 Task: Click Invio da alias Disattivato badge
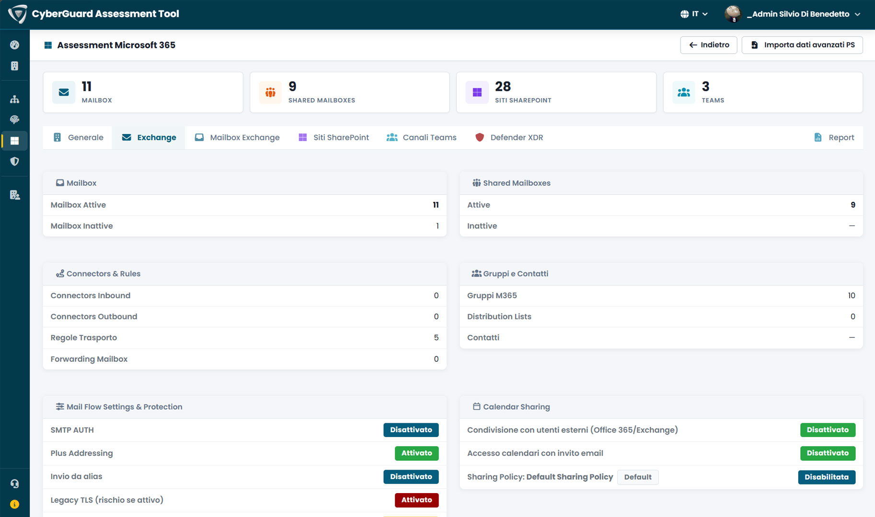411,477
